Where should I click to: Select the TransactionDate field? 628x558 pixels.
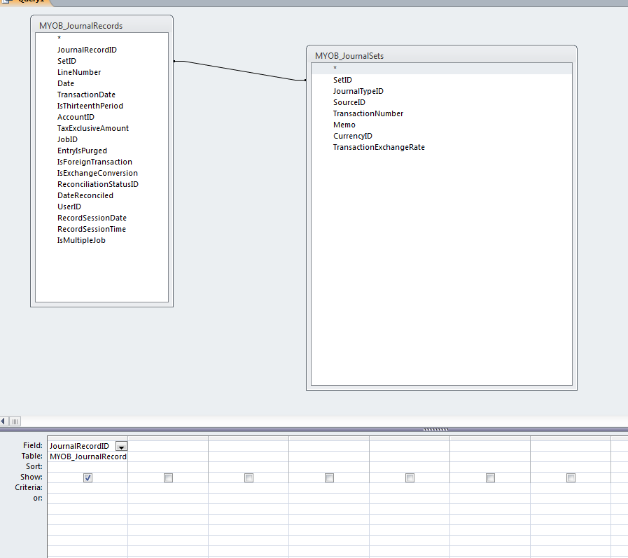point(102,95)
